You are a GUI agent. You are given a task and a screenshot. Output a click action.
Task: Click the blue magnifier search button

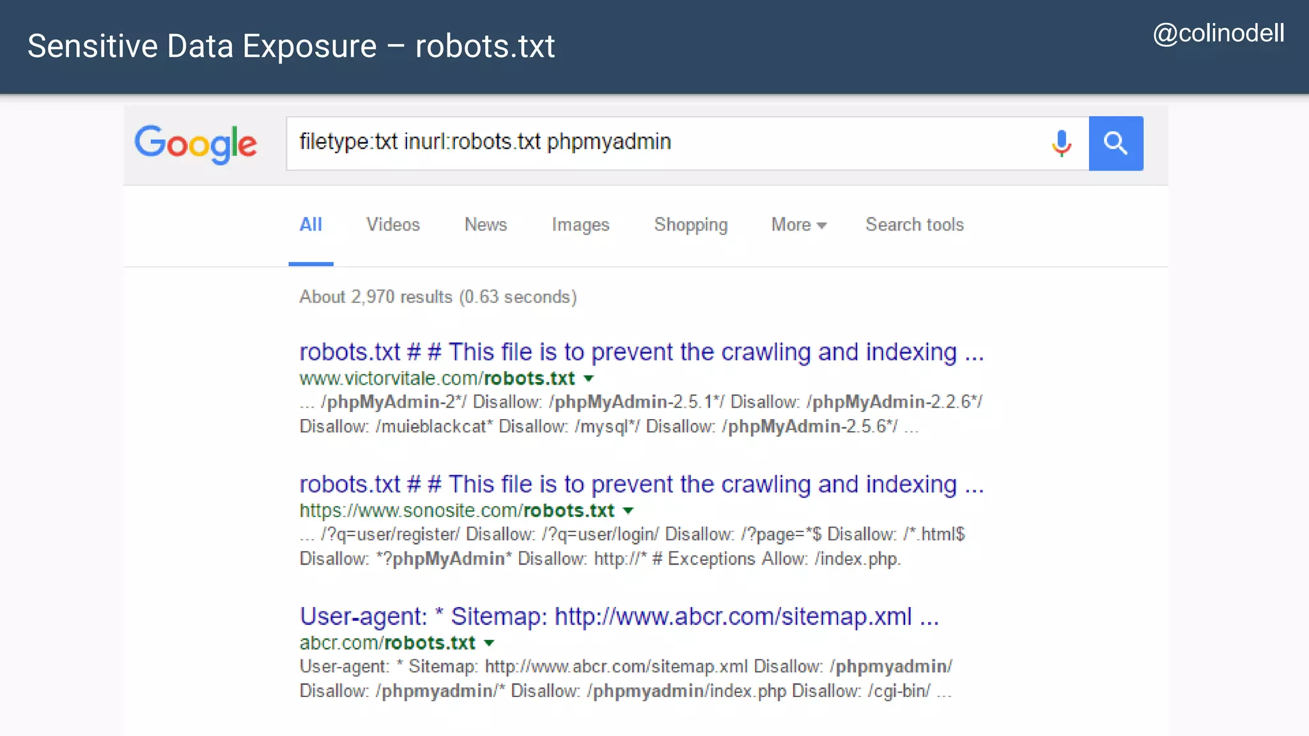pyautogui.click(x=1116, y=143)
